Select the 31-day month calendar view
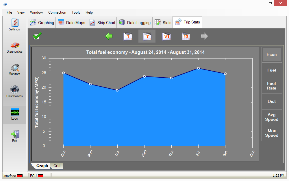289x181 pixels. [x=166, y=36]
